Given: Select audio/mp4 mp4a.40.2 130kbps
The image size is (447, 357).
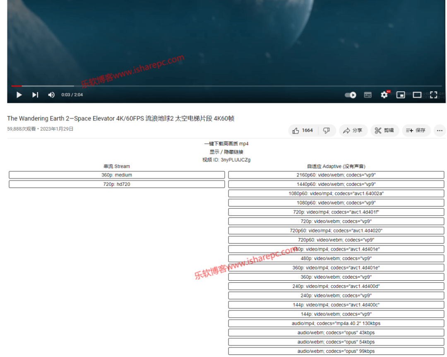Looking at the screenshot, I should [x=336, y=323].
